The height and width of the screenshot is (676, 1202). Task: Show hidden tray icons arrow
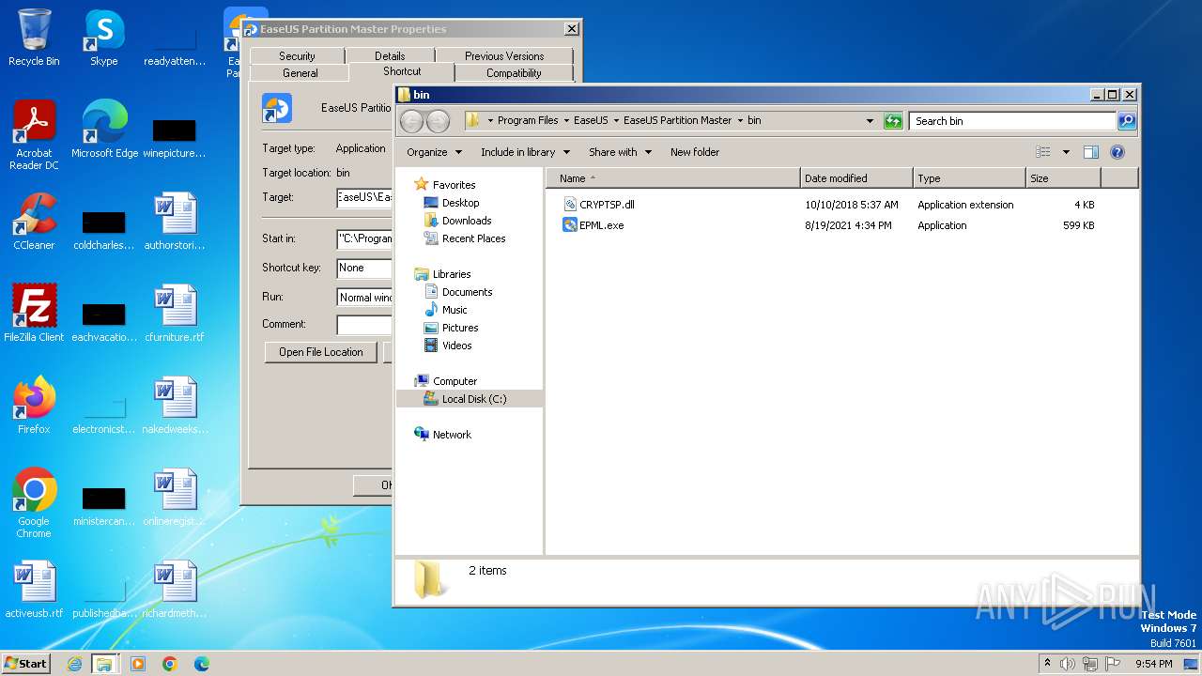[x=1047, y=663]
